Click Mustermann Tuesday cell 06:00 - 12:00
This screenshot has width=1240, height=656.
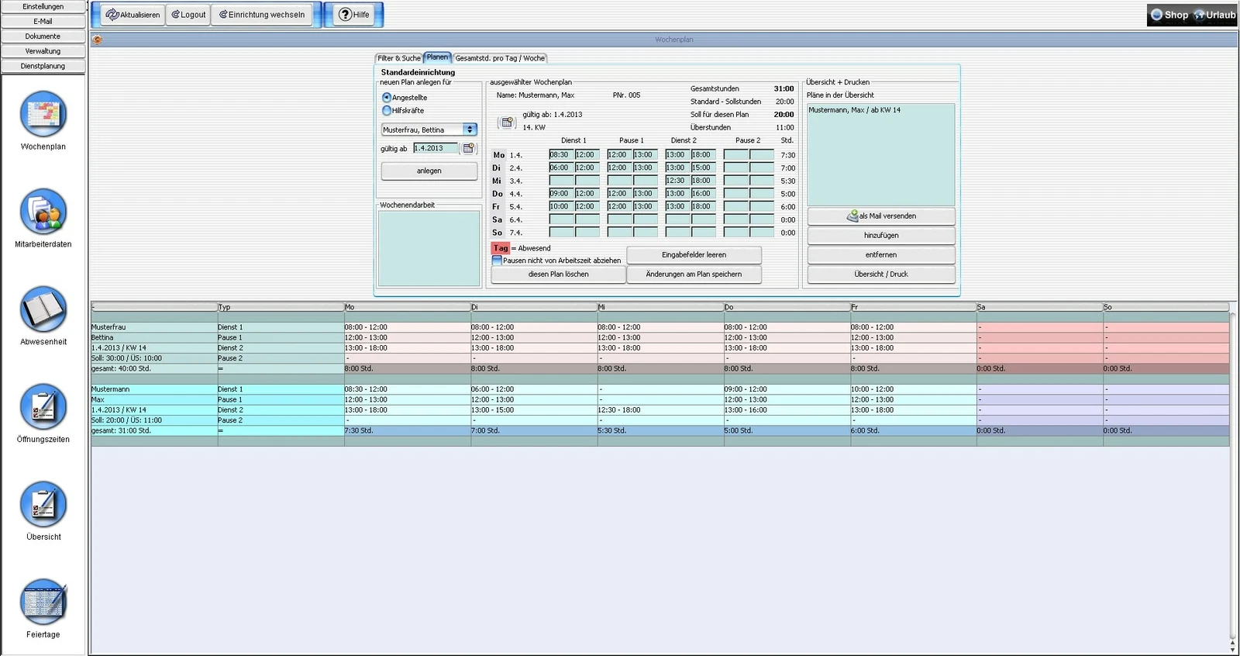click(x=534, y=389)
